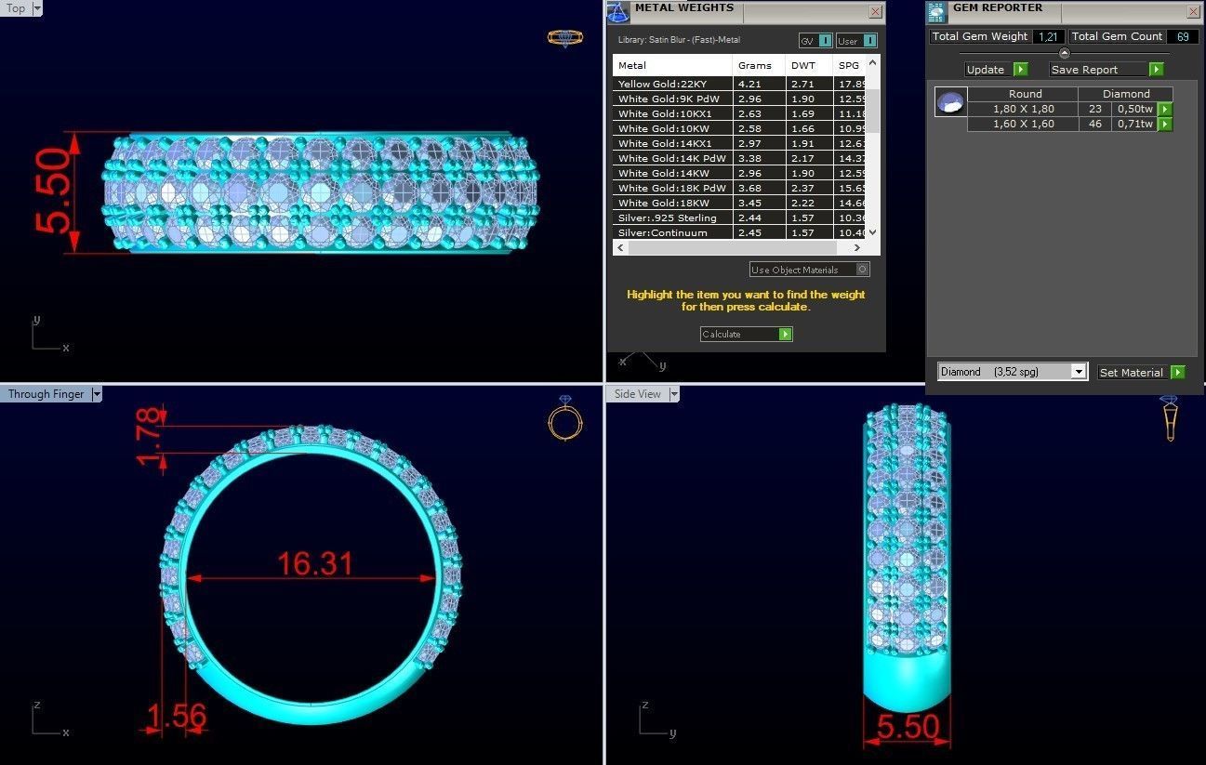Select the White Gold:18K PdW row

pyautogui.click(x=739, y=188)
